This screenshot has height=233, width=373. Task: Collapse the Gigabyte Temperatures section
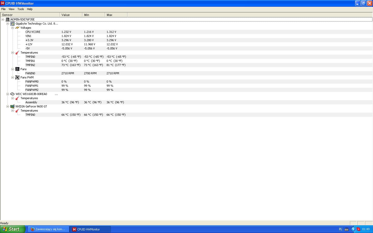pos(12,53)
